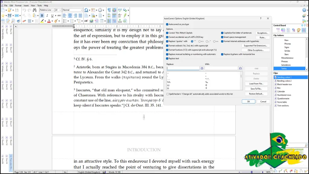Viewport: 309px width, 174px height.
Task: Expand the symbol (Omega) dropdown arrow
Action: [x=89, y=10]
